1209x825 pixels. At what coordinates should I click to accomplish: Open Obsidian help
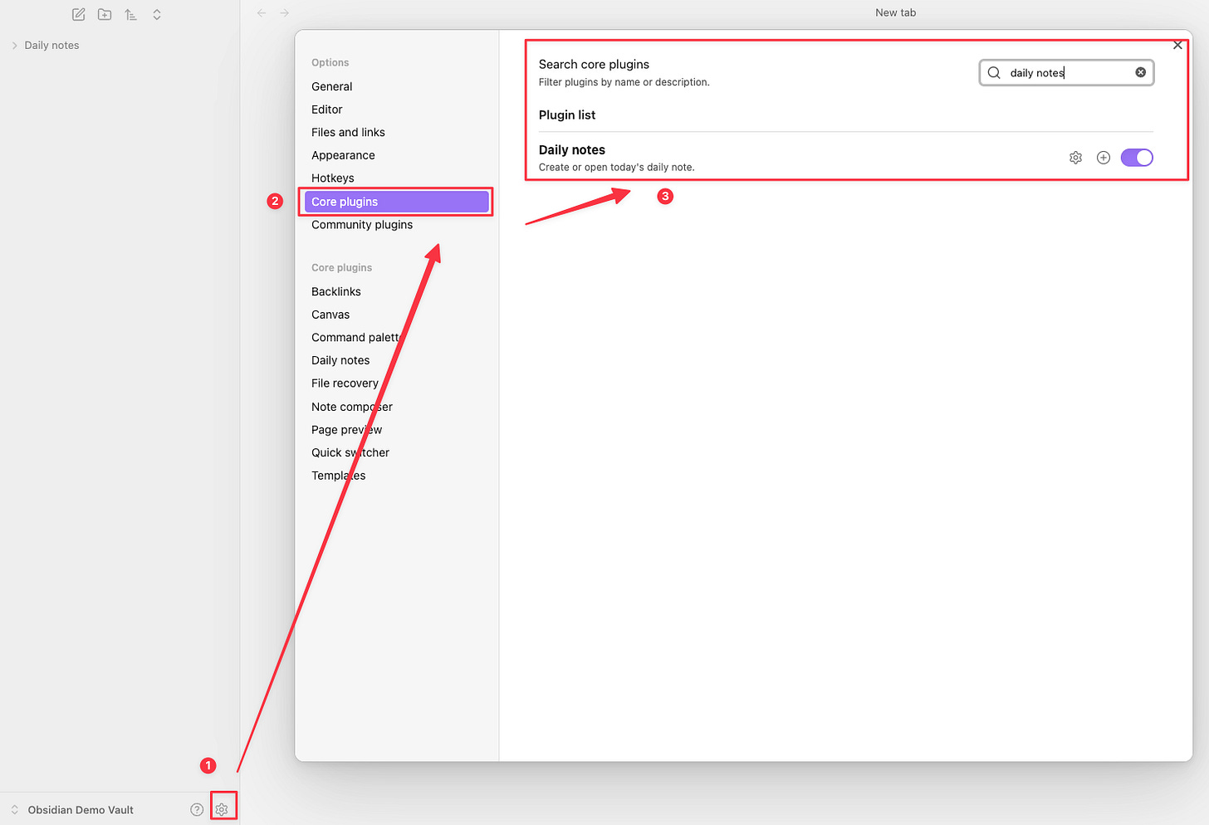(x=196, y=808)
